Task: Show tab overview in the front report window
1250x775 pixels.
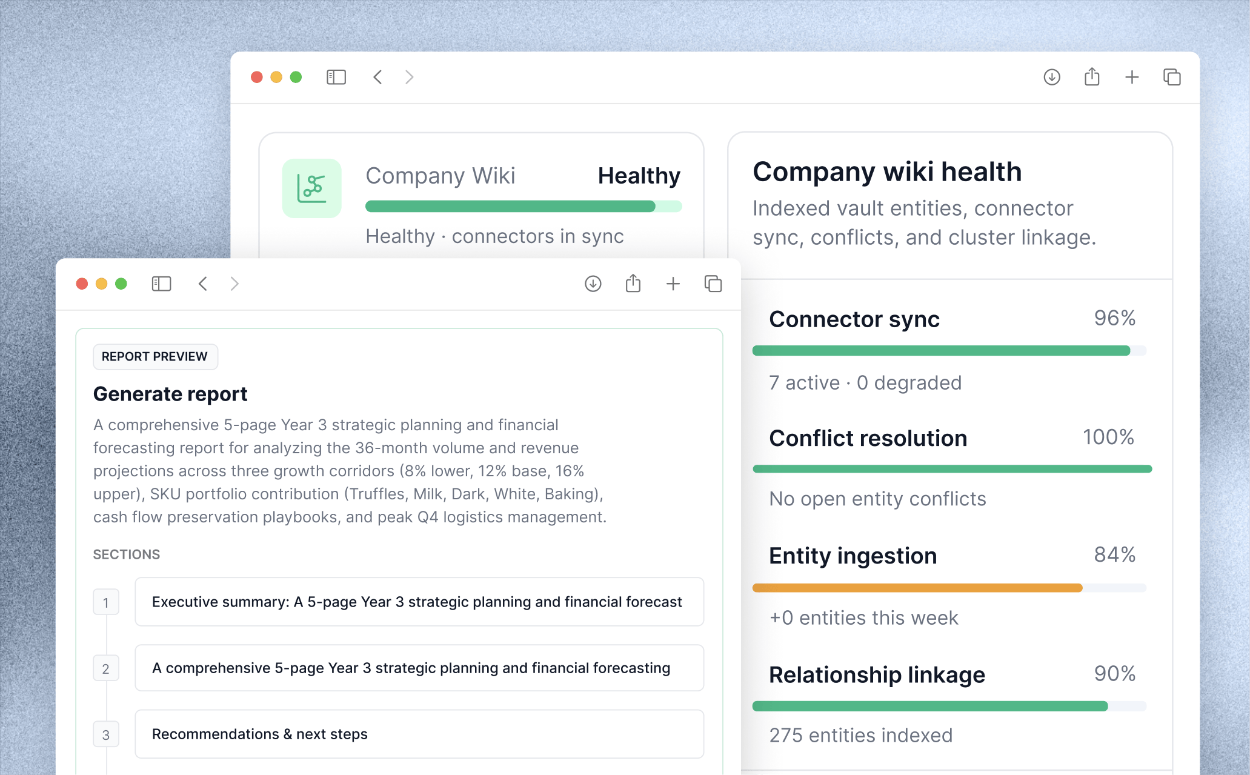Action: 713,284
